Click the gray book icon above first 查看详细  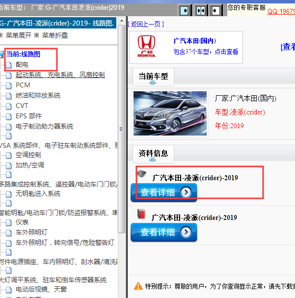pos(141,173)
